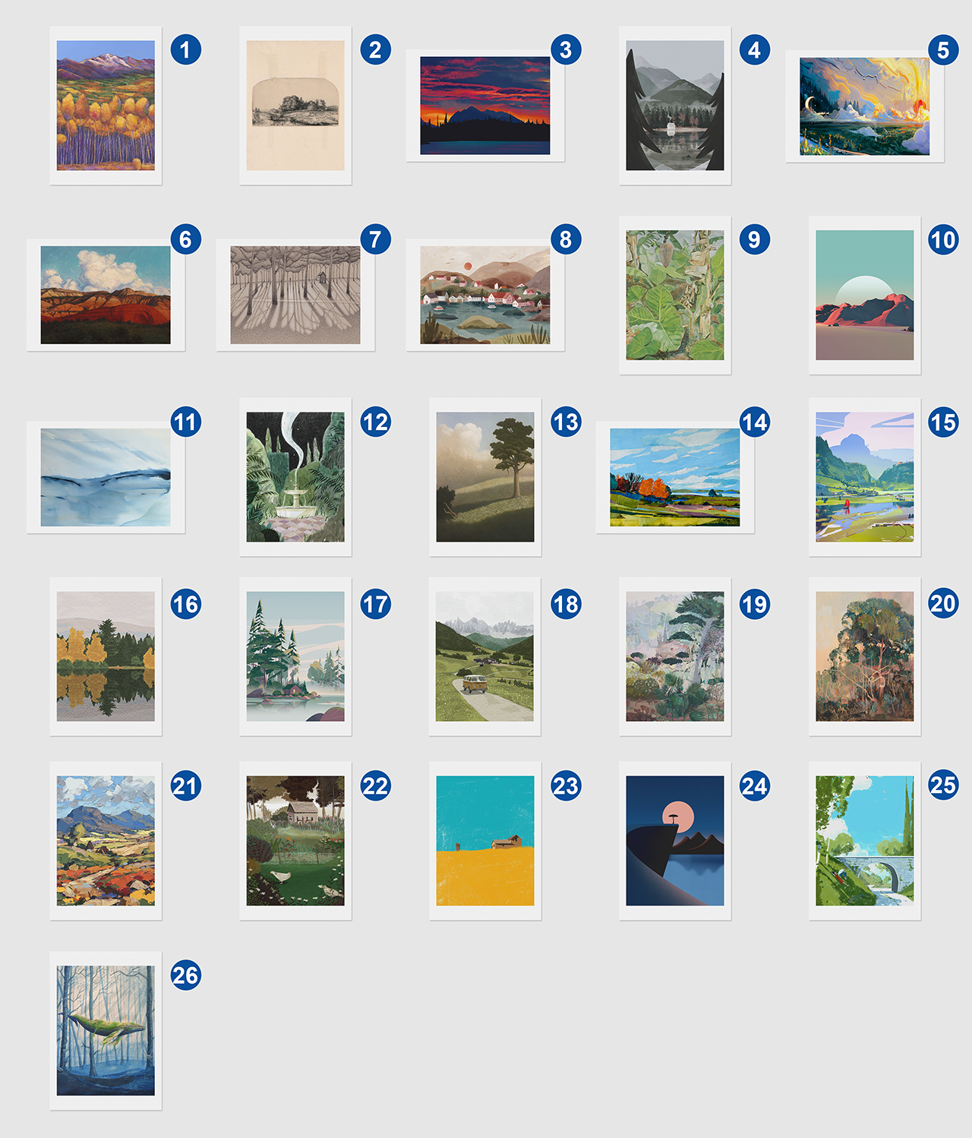Select the orange van on road artwork
Viewport: 972px width, 1138px height.
(484, 656)
